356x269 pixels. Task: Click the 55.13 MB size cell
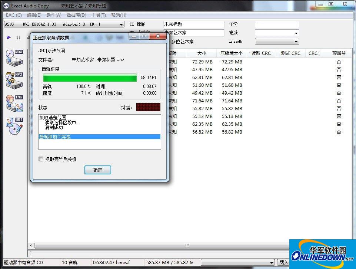click(202, 117)
